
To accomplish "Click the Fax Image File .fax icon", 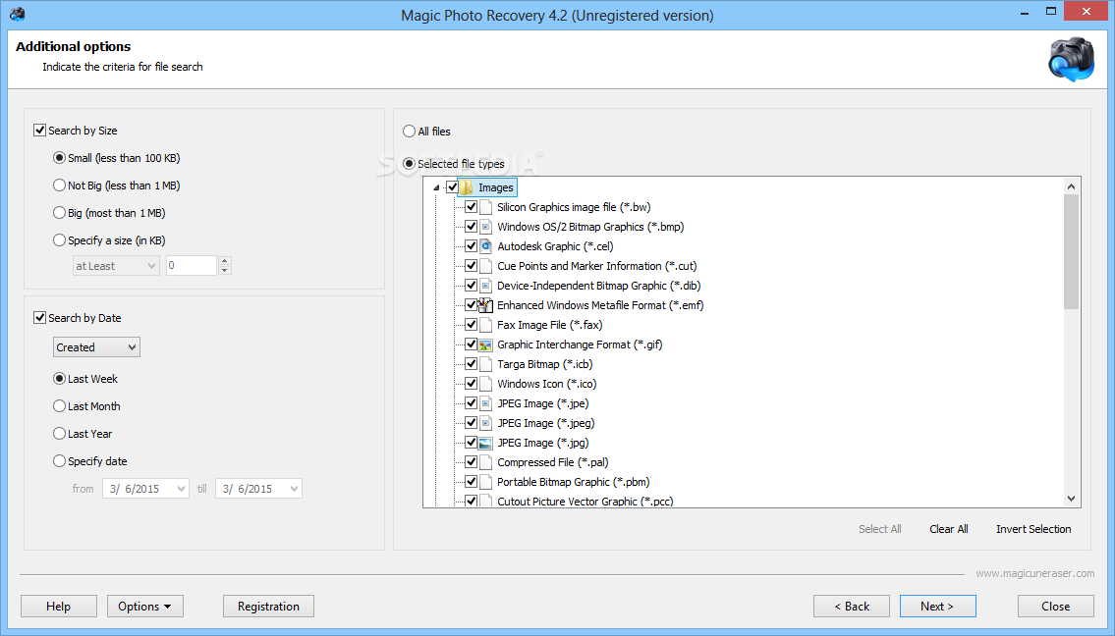I will (485, 325).
